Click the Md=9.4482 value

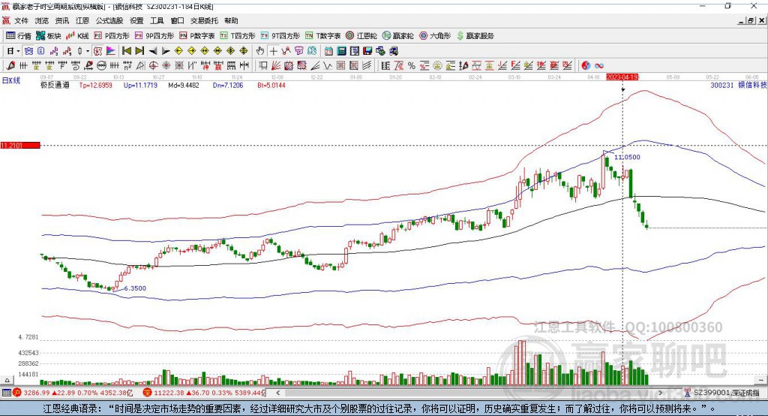click(184, 85)
